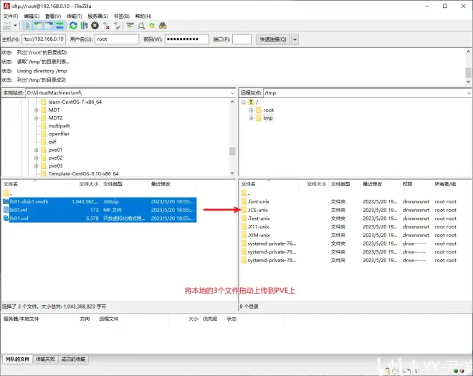Click the 快速连接(Q) button
Image resolution: width=473 pixels, height=376 pixels.
pyautogui.click(x=273, y=39)
